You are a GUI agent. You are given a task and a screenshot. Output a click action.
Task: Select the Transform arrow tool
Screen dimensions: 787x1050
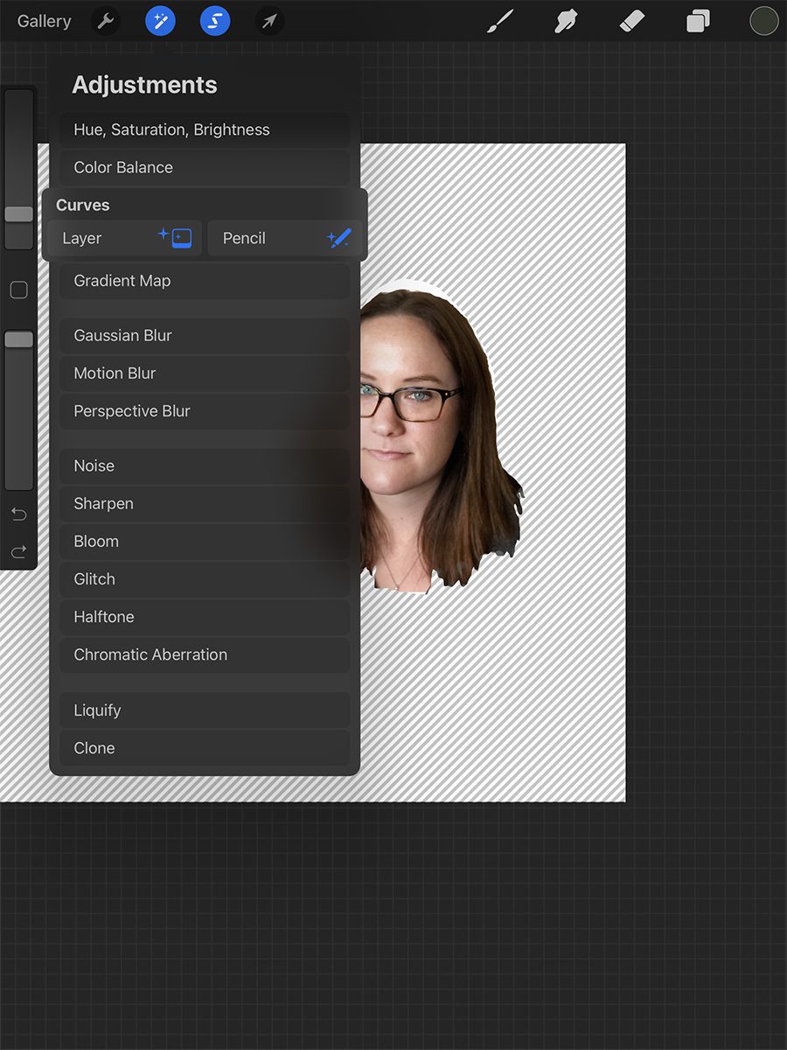click(268, 21)
